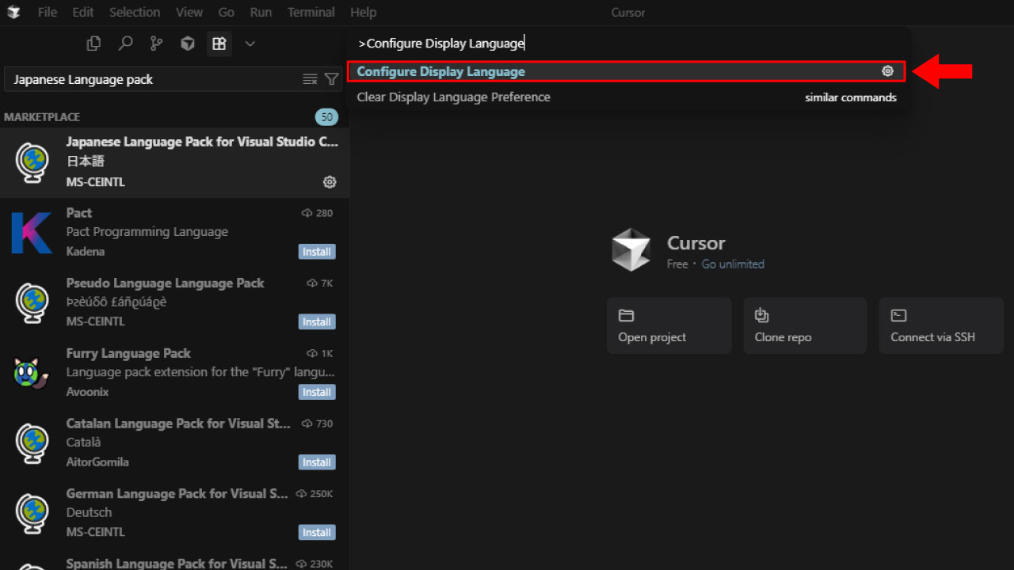Open the File menu
Screen dimensions: 1014x570
48,12
